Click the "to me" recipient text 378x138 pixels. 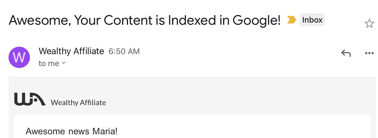pos(49,63)
